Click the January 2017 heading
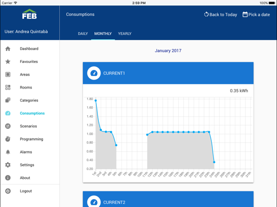 point(168,50)
